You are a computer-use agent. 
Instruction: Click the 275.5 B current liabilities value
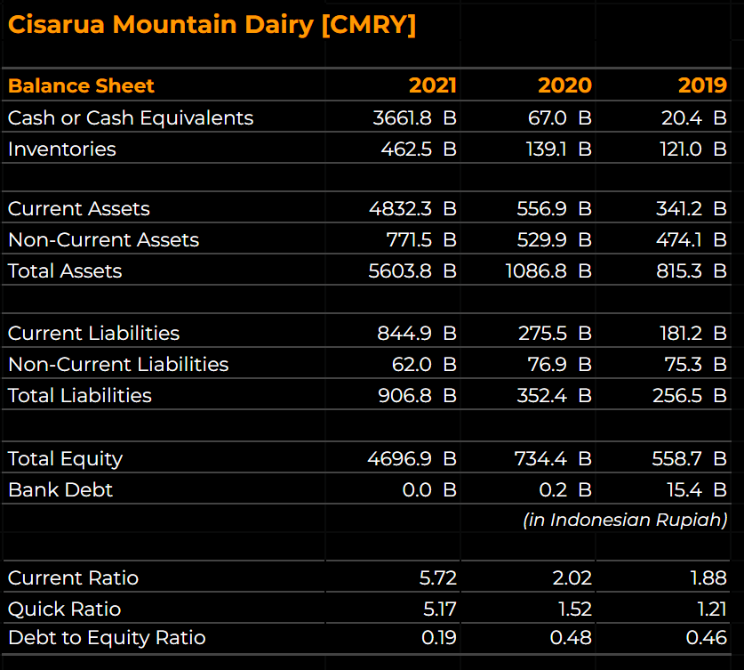(x=555, y=334)
